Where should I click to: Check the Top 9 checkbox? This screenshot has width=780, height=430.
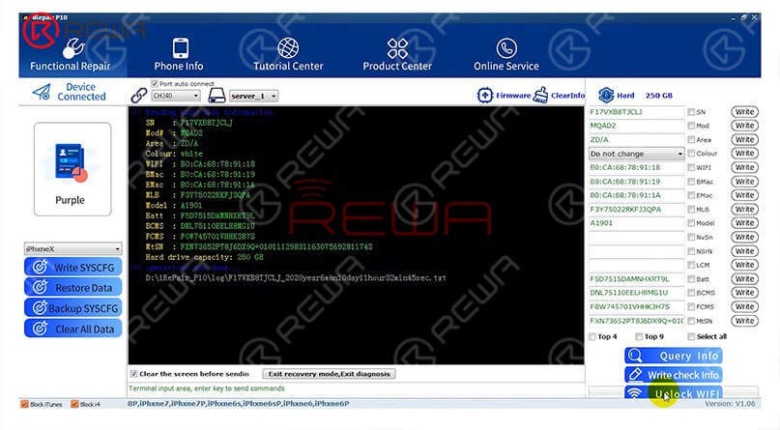[x=639, y=336]
